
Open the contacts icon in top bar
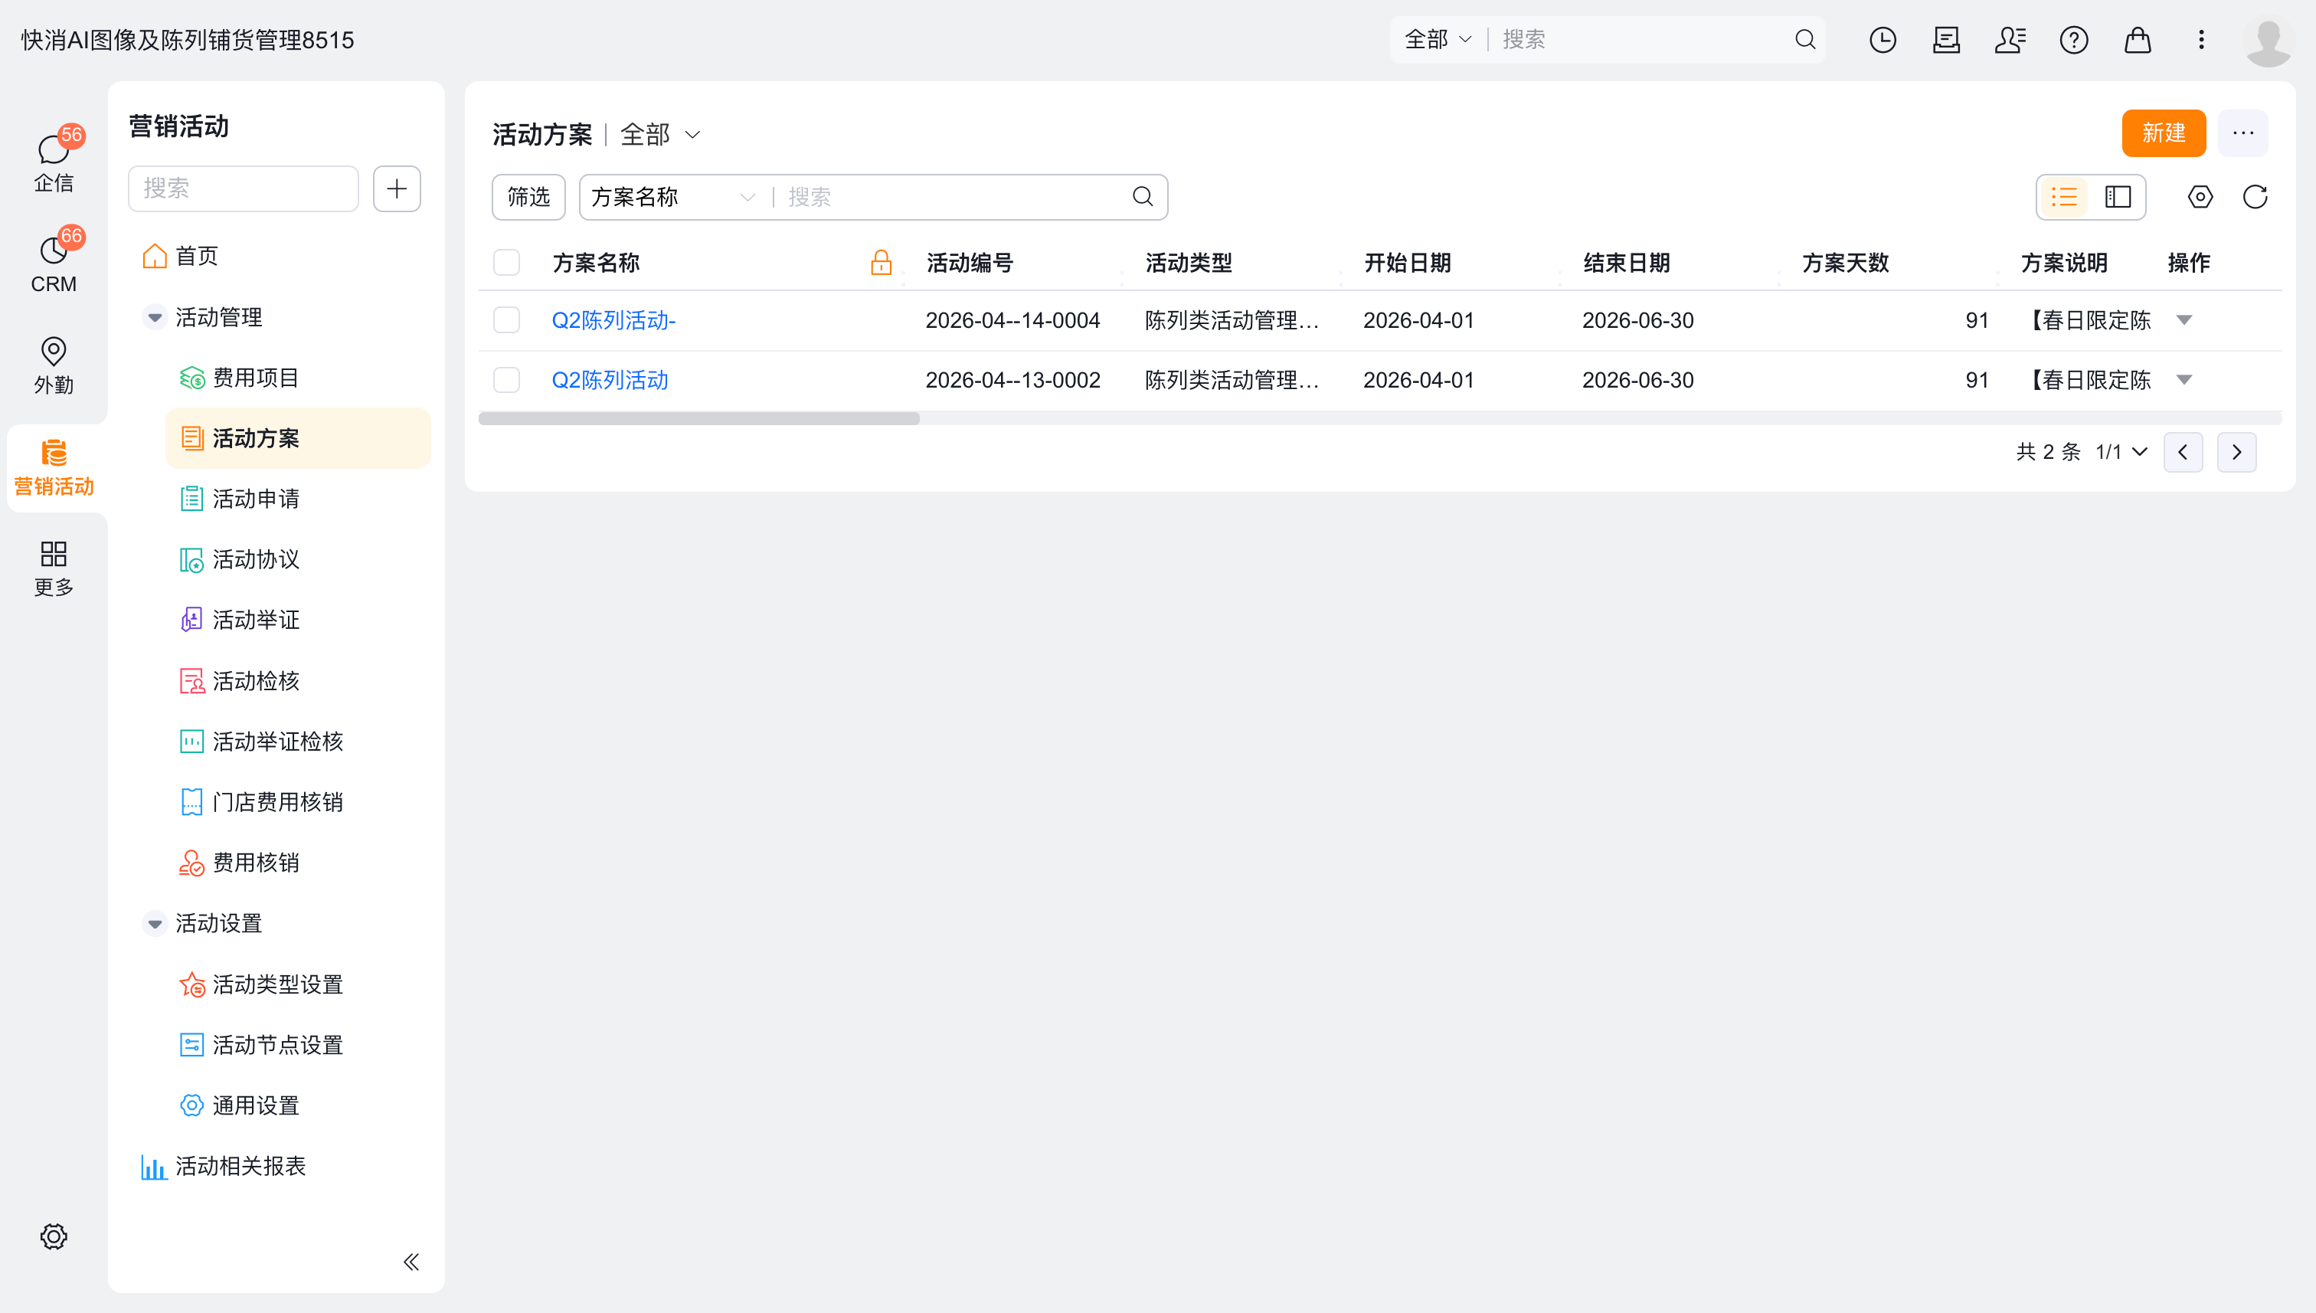[x=2010, y=40]
